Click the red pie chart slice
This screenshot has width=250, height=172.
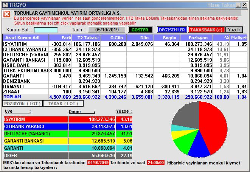214,126
